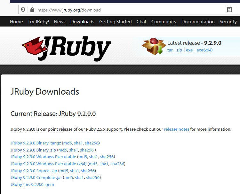Download JRuby 9.2.9.0 Binary .zip
Viewport: 240px width, 194px height.
(33, 150)
